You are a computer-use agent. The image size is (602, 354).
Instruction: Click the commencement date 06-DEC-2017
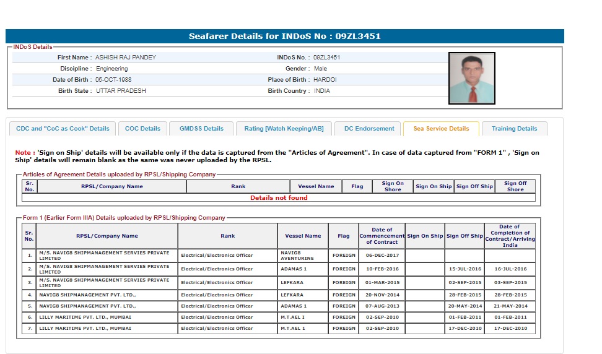[382, 256]
